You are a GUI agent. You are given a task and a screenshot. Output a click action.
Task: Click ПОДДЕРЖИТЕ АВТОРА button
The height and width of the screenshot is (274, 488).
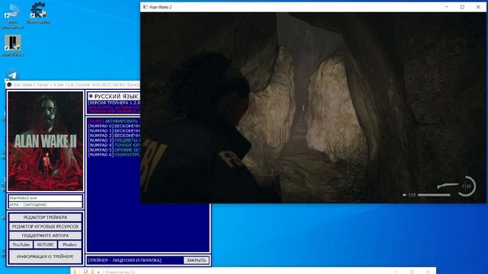[45, 235]
